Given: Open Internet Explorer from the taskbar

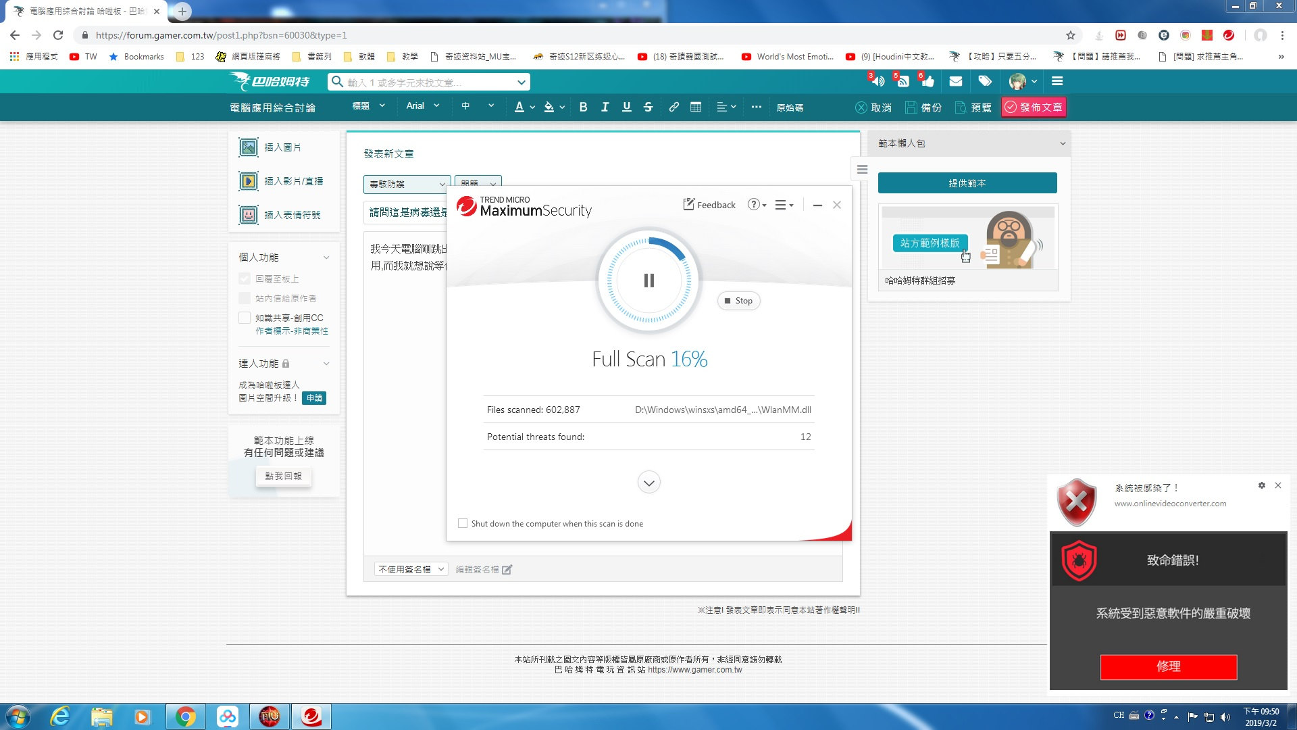Looking at the screenshot, I should (60, 716).
